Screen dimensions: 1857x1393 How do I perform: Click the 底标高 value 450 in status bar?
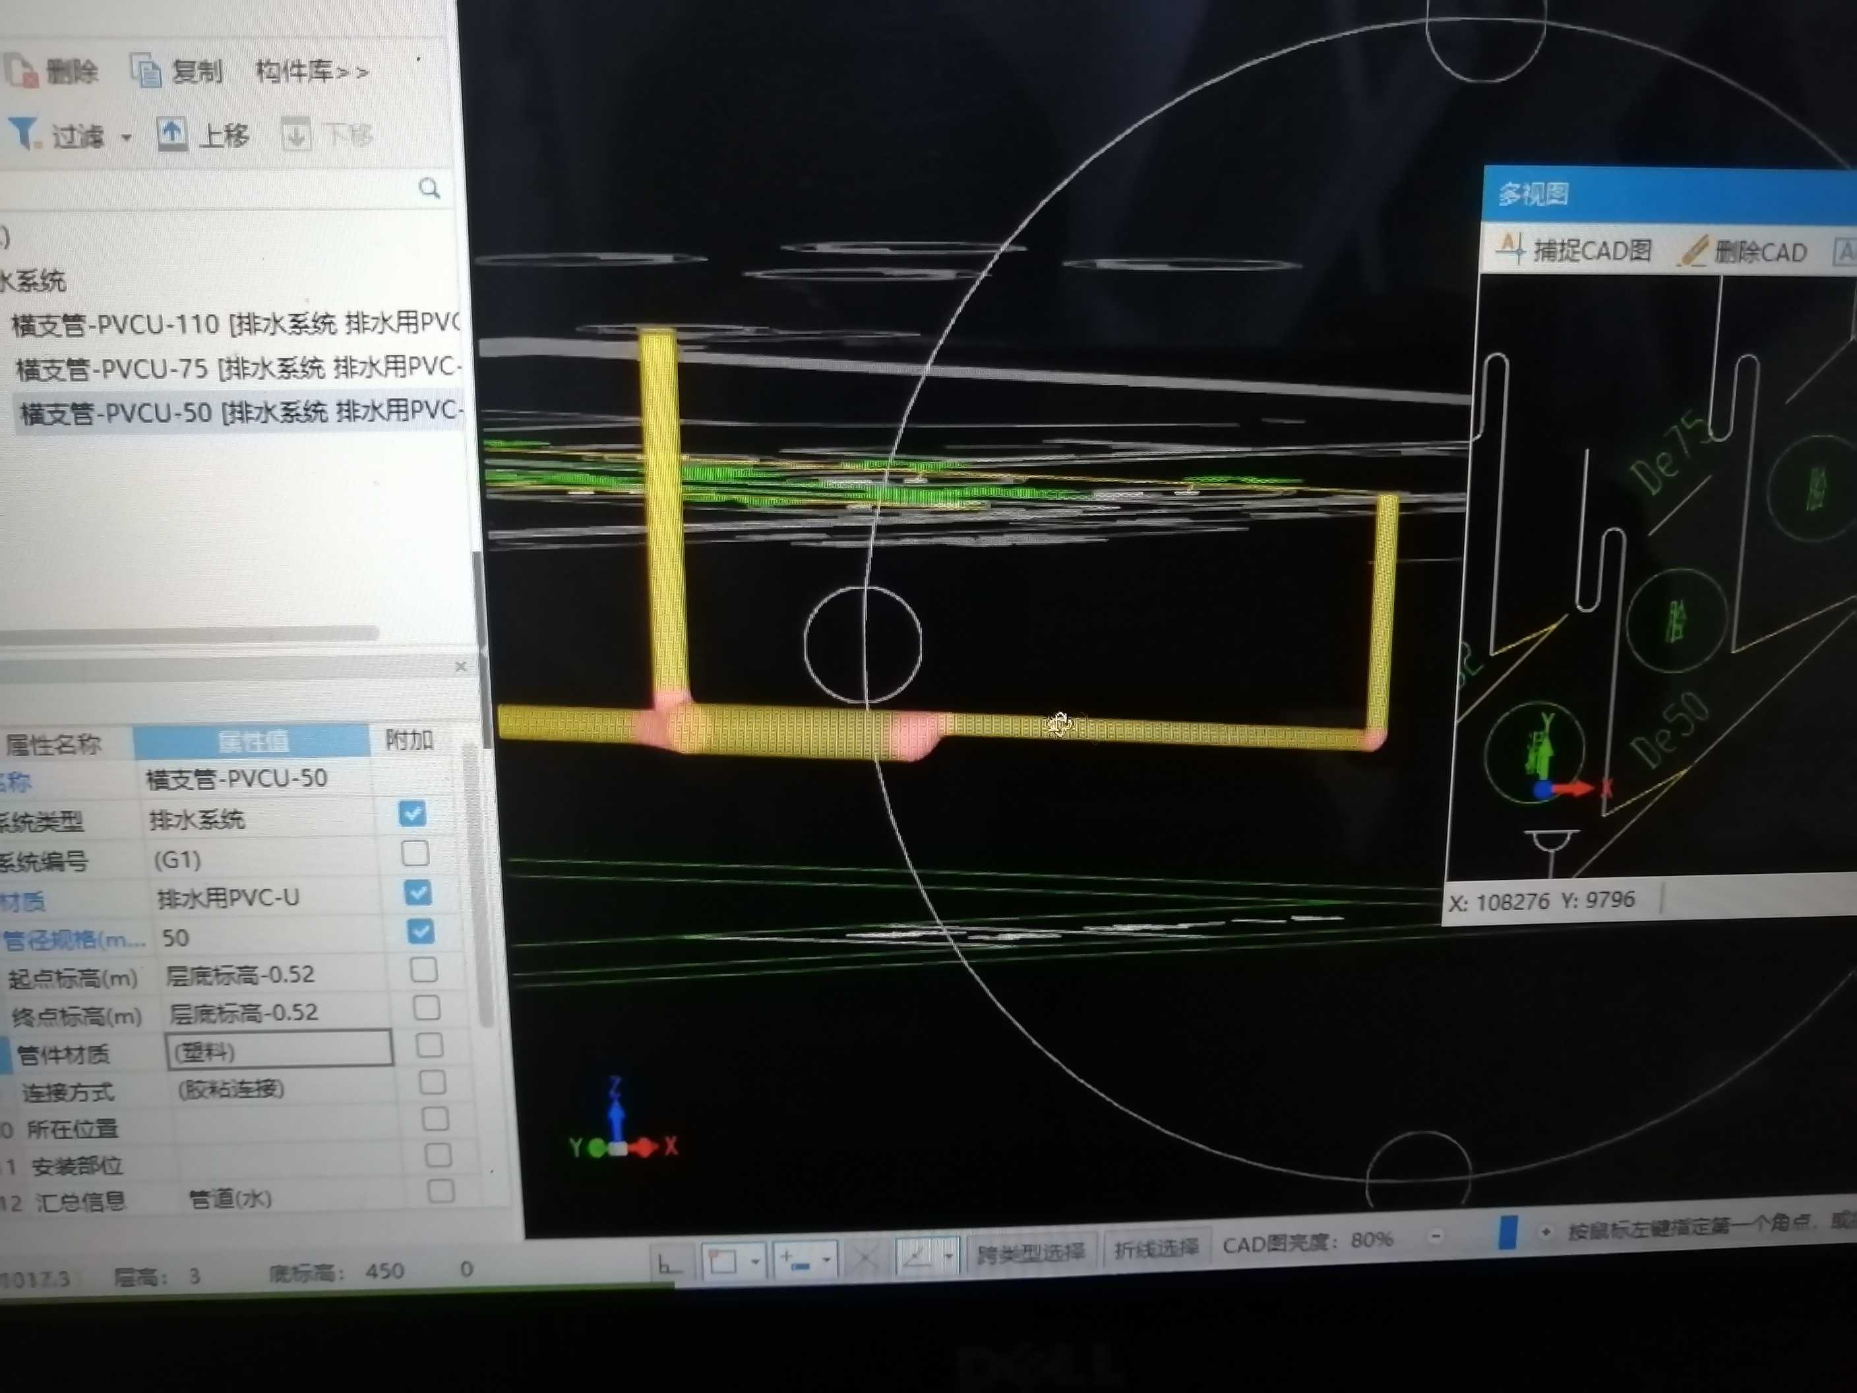coord(384,1270)
